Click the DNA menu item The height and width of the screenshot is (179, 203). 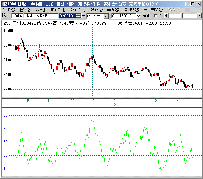[171, 10]
